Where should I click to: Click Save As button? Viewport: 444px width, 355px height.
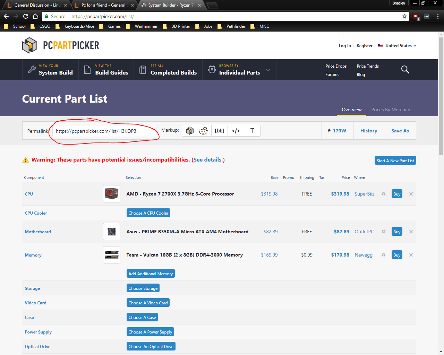click(x=400, y=131)
